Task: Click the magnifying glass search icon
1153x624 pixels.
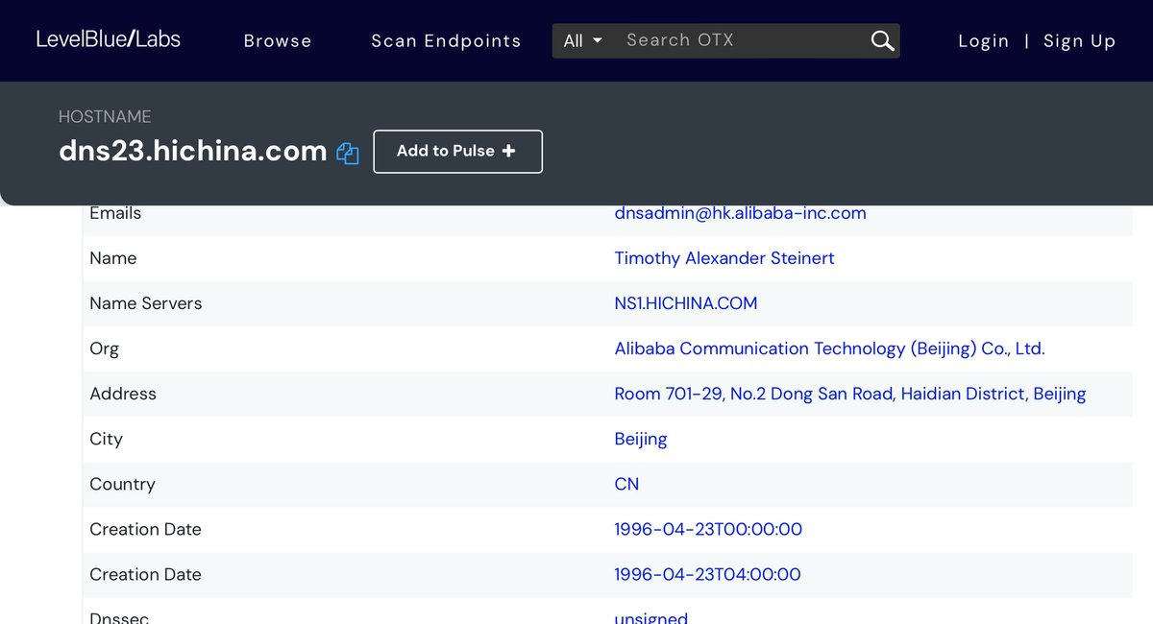Action: 882,40
